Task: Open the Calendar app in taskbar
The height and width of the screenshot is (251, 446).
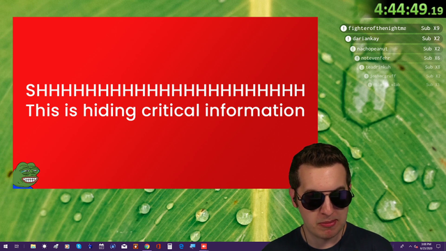Action: (x=102, y=246)
